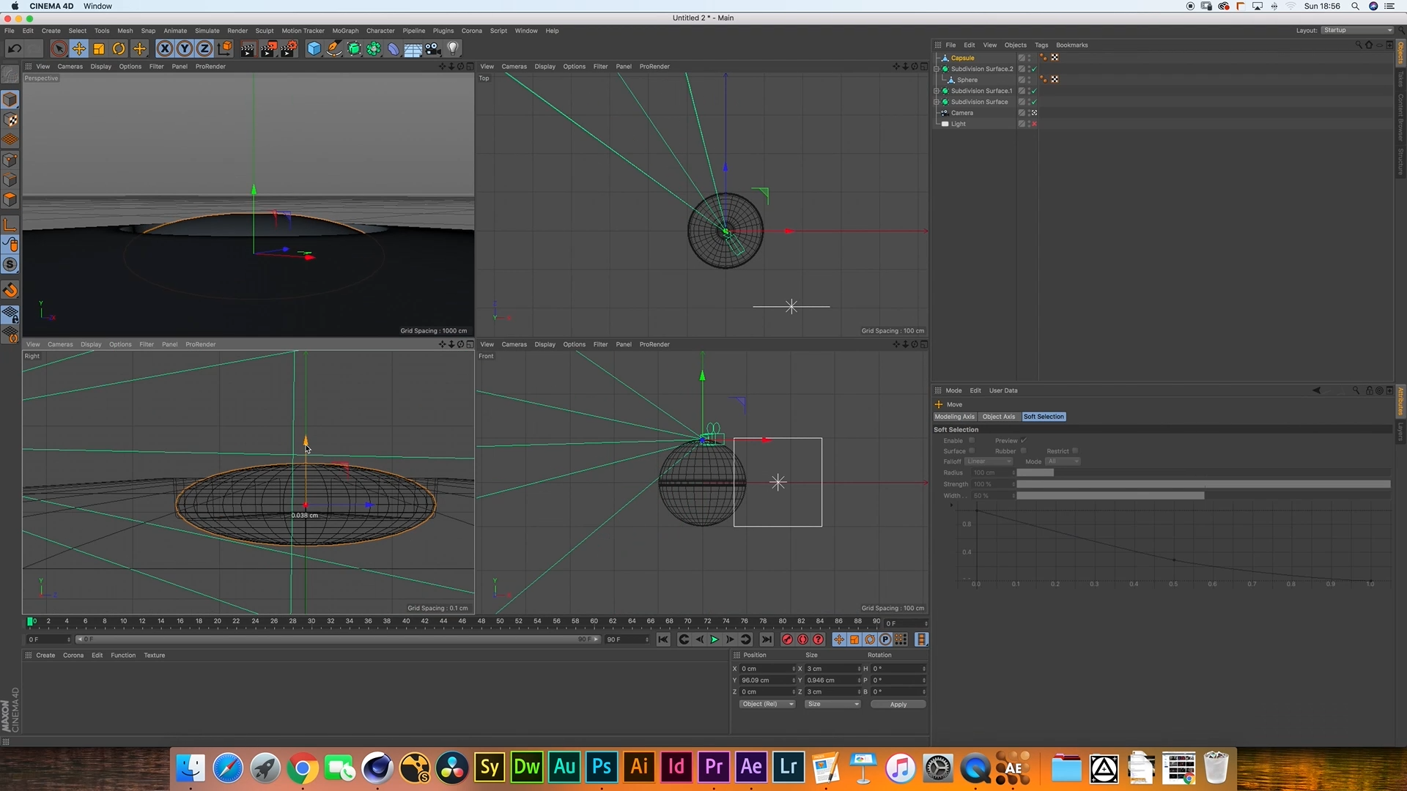The height and width of the screenshot is (791, 1407).
Task: Open the Object (Rel) coordinate dropdown
Action: [x=767, y=704]
